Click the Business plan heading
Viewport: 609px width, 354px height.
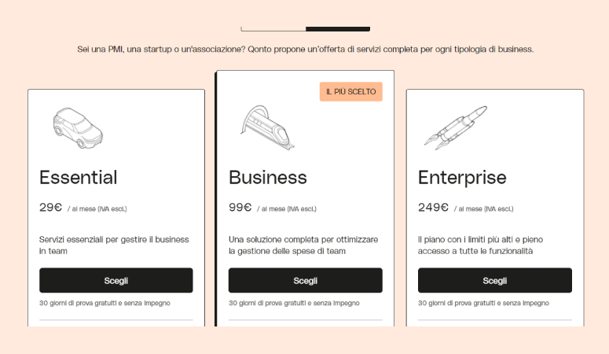(x=268, y=177)
